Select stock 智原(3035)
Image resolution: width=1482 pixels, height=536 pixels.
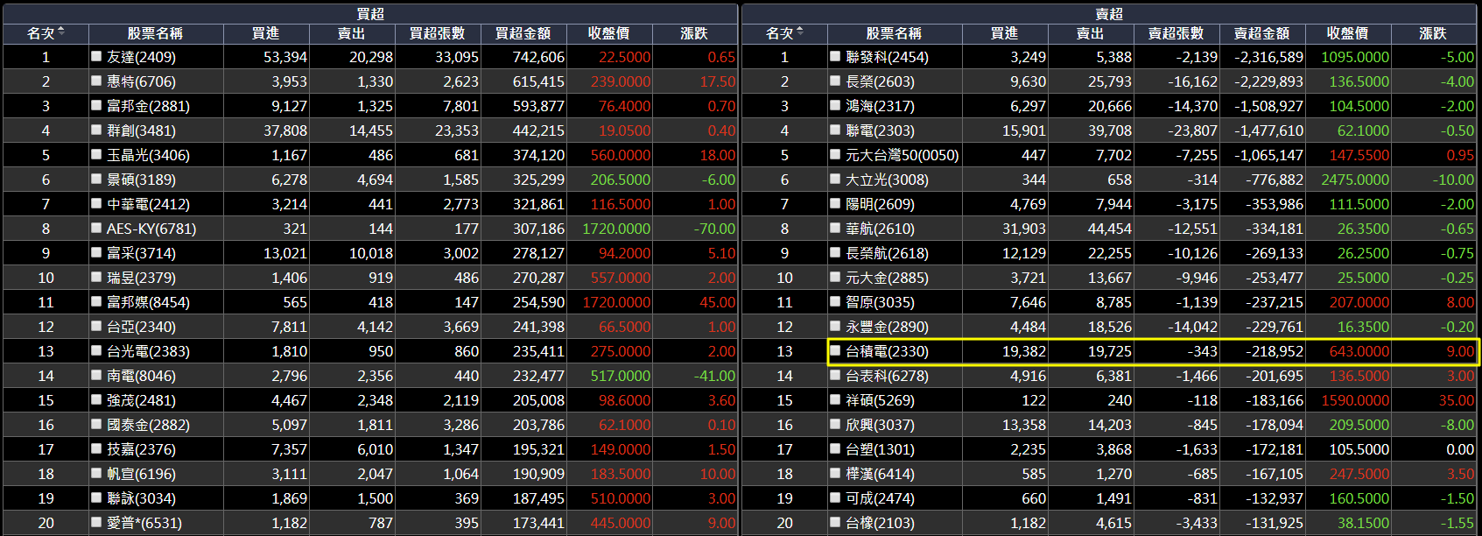880,302
